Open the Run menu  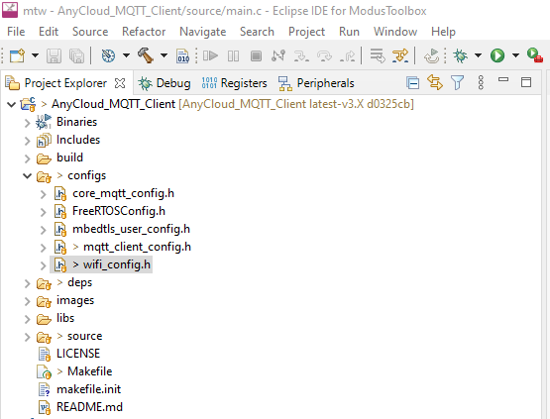(349, 32)
